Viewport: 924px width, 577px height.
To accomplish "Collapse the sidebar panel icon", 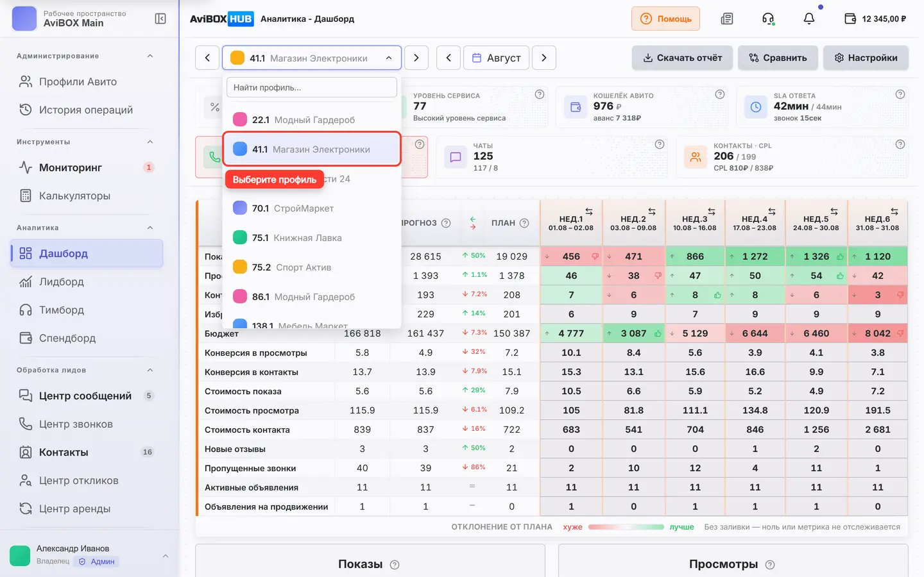I will click(160, 19).
